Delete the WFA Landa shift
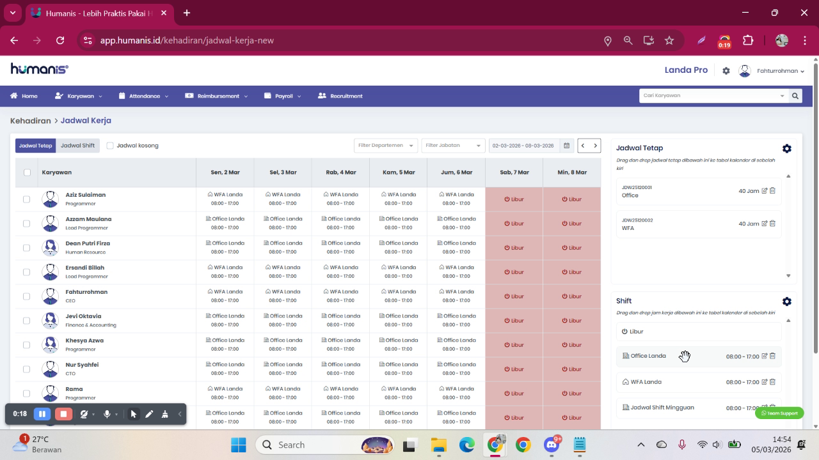 pyautogui.click(x=772, y=382)
